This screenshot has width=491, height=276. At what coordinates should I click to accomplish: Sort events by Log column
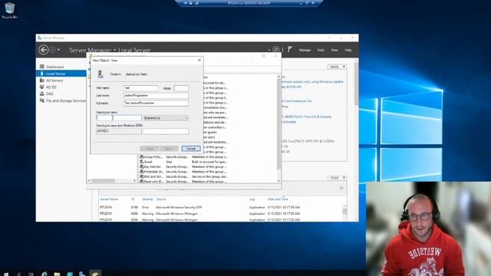[252, 199]
